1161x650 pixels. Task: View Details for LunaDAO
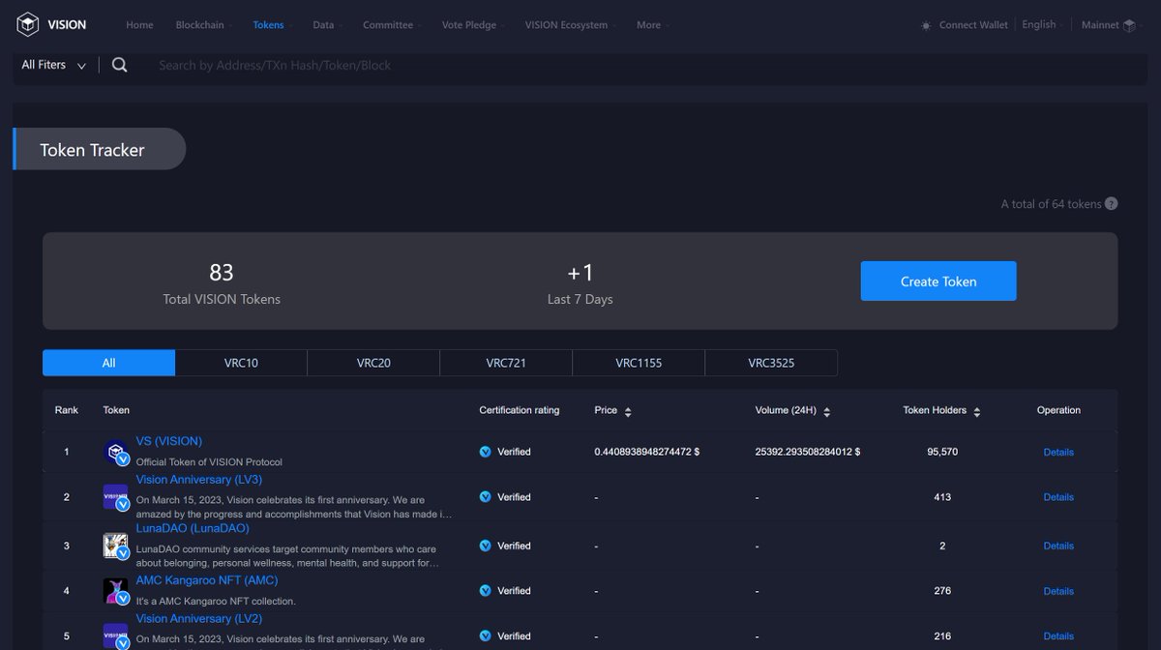[1058, 546]
